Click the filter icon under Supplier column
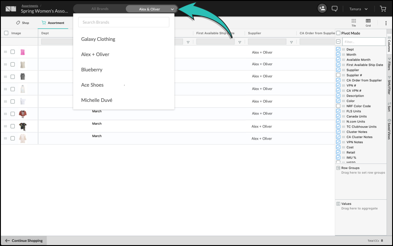Screen dimensions: 393x246 [x=291, y=42]
